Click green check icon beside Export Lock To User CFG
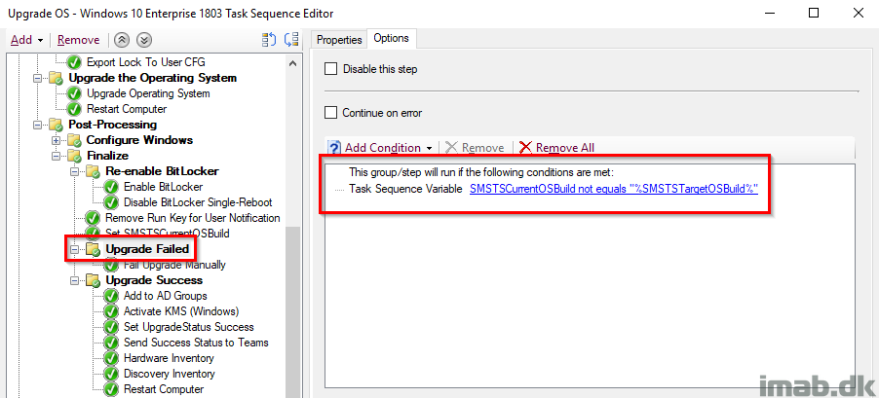879x398 pixels. 74,62
